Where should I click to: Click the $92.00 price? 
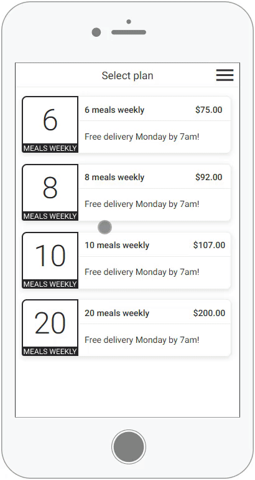209,177
